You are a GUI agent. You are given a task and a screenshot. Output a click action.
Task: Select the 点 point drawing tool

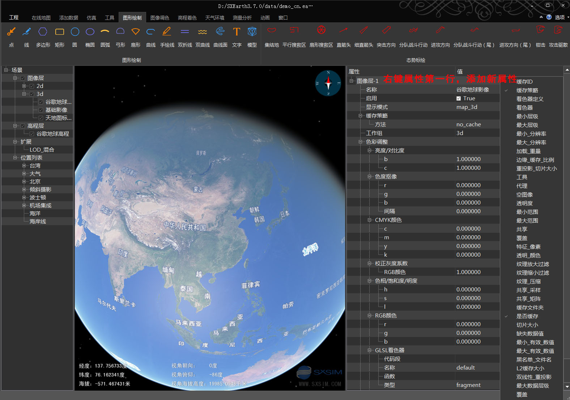(11, 37)
